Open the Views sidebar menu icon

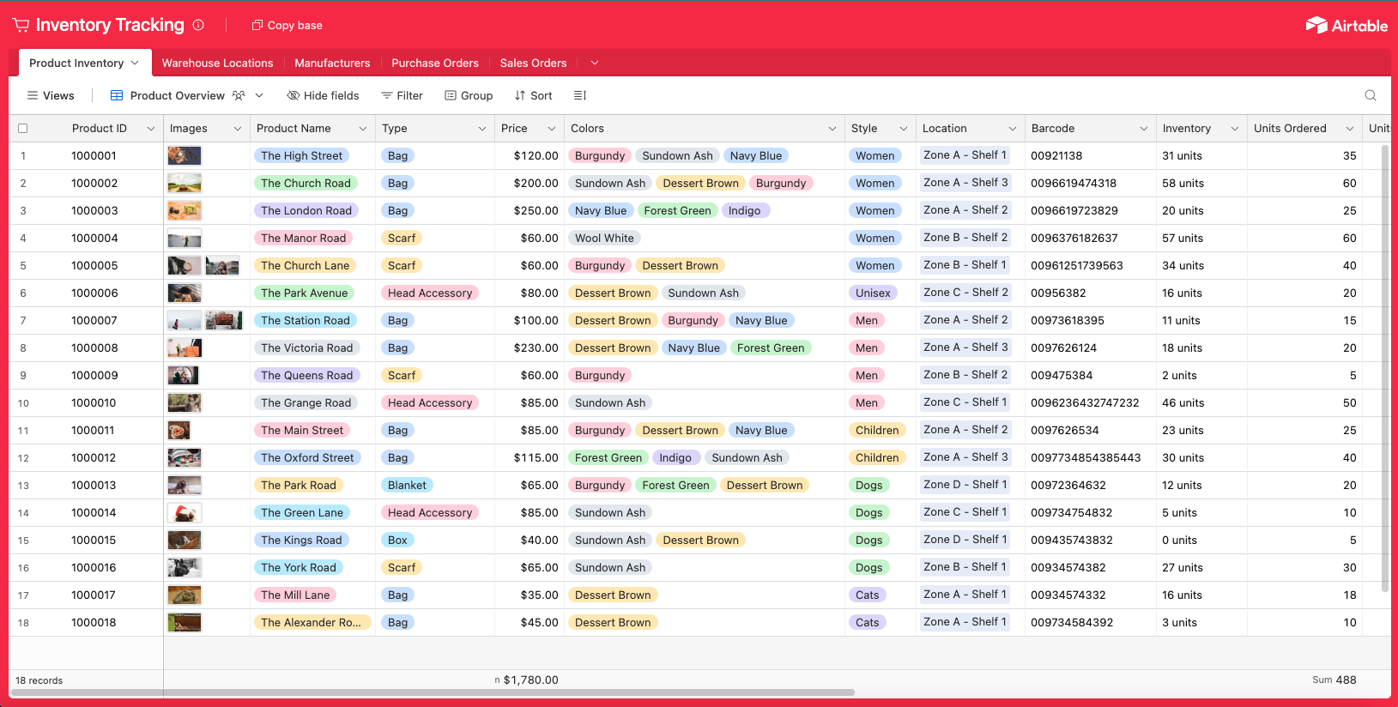tap(33, 95)
